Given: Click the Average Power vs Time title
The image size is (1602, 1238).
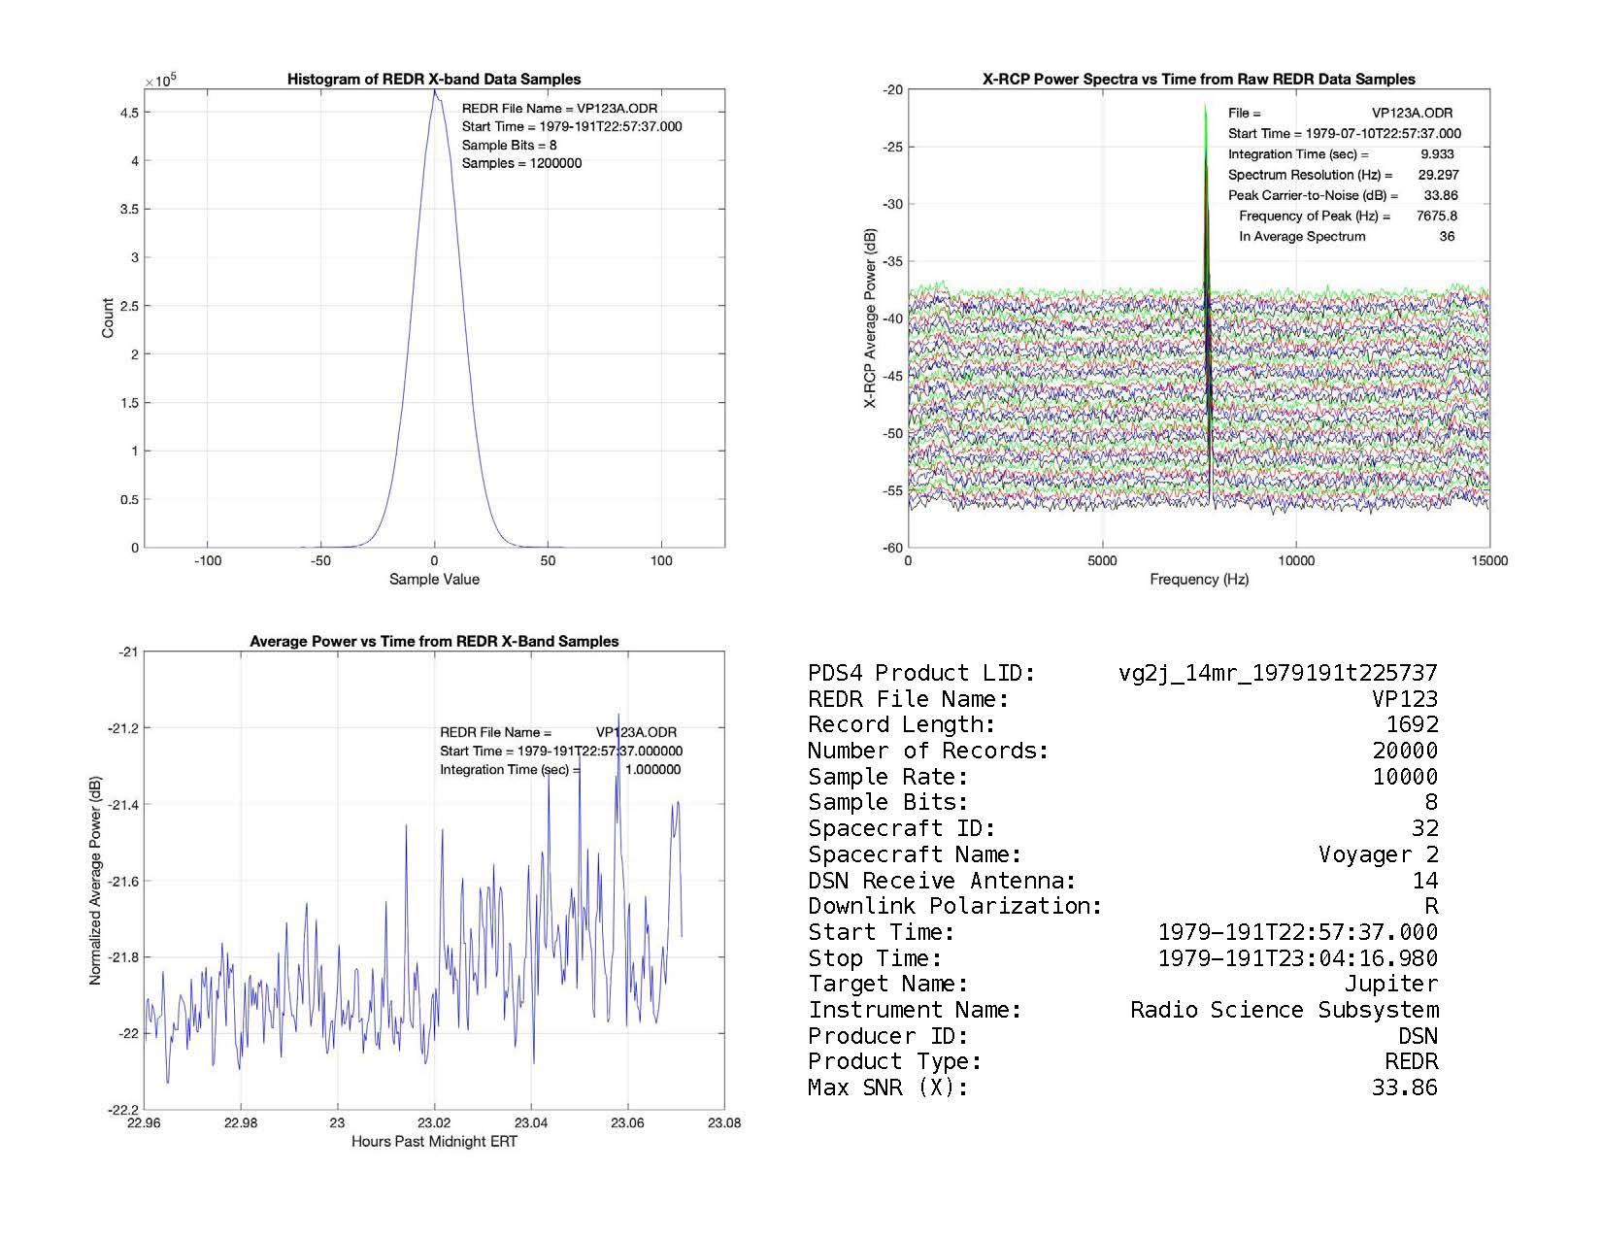Looking at the screenshot, I should (x=434, y=642).
